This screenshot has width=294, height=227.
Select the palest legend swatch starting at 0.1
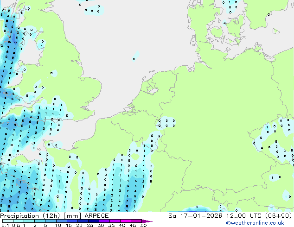(8, 221)
